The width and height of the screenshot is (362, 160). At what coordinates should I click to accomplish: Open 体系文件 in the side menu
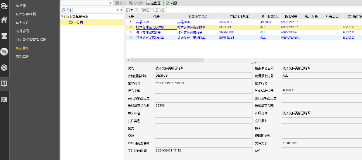(22, 22)
